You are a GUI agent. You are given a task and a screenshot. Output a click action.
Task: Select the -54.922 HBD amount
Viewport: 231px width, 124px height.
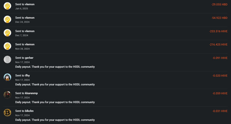click(x=219, y=18)
